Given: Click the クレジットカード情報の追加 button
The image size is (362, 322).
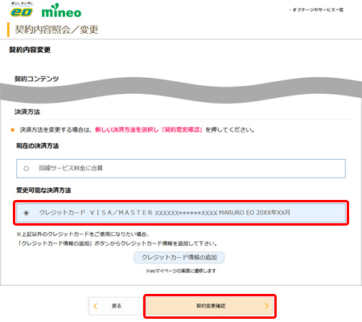Looking at the screenshot, I should (x=179, y=258).
